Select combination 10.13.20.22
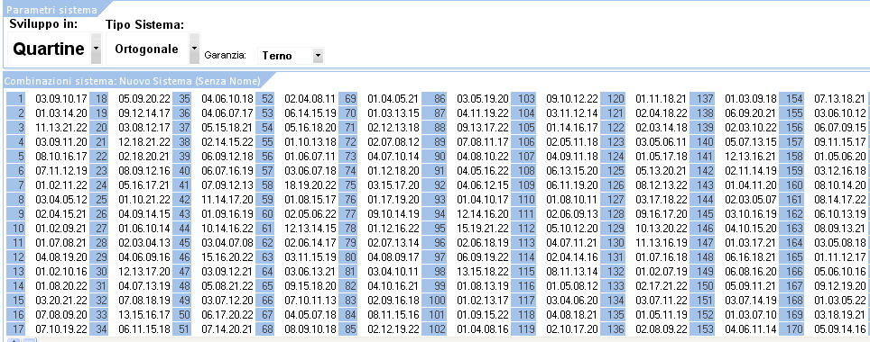 pyautogui.click(x=662, y=229)
